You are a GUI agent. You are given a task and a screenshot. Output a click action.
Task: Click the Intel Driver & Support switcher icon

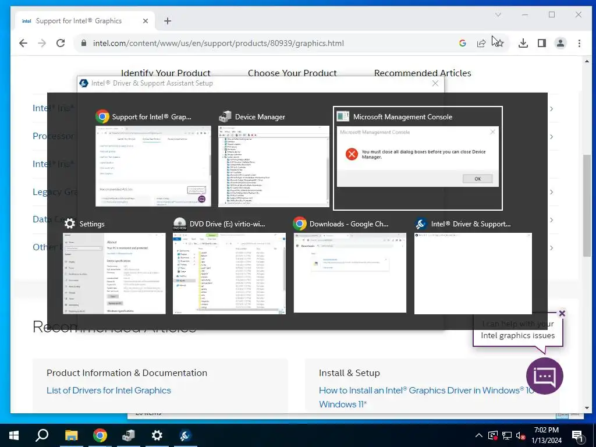pos(421,224)
